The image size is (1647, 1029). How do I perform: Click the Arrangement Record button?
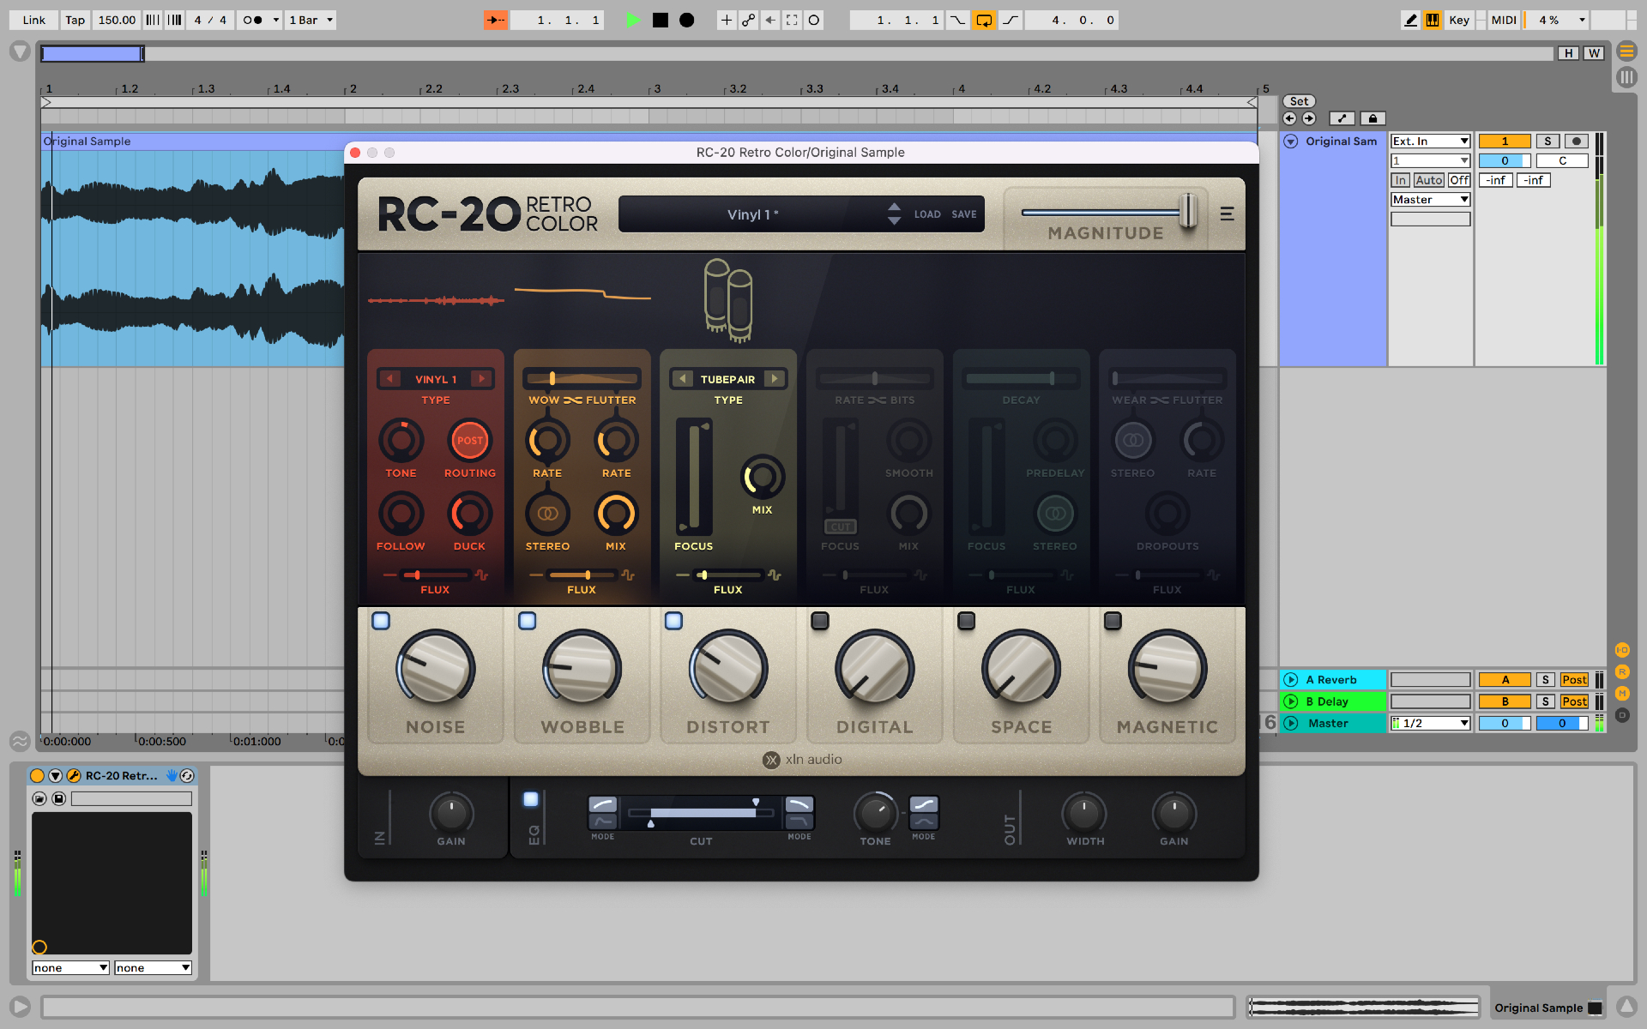(686, 20)
